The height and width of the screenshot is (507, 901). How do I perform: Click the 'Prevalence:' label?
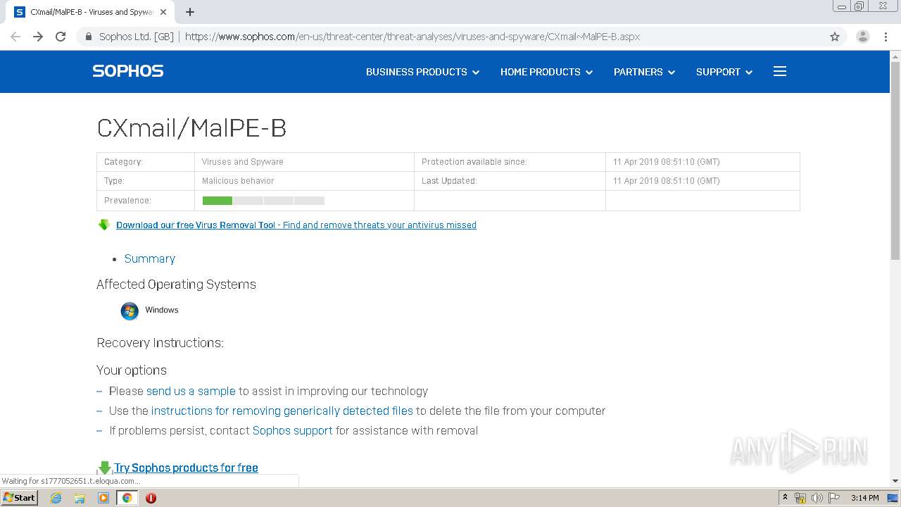tap(127, 201)
